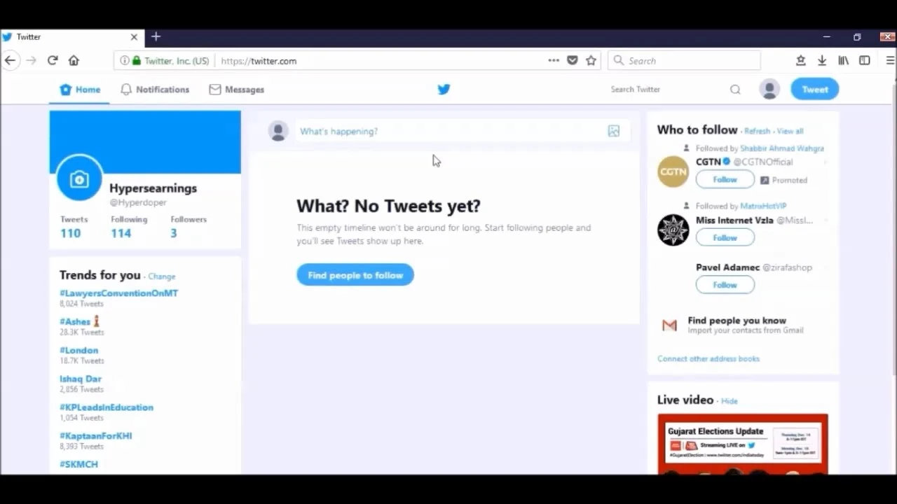
Task: Click the Search Twitter magnifier icon
Action: [x=735, y=90]
